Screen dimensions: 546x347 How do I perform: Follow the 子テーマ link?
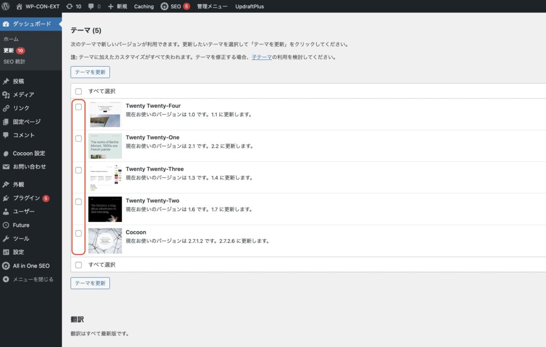pyautogui.click(x=261, y=57)
